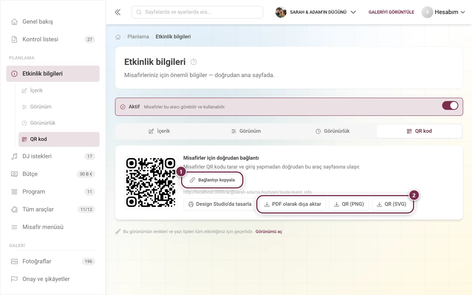Open Fotoğraflar gallery in sidebar
Screen dimensions: 472x295
coord(53,262)
